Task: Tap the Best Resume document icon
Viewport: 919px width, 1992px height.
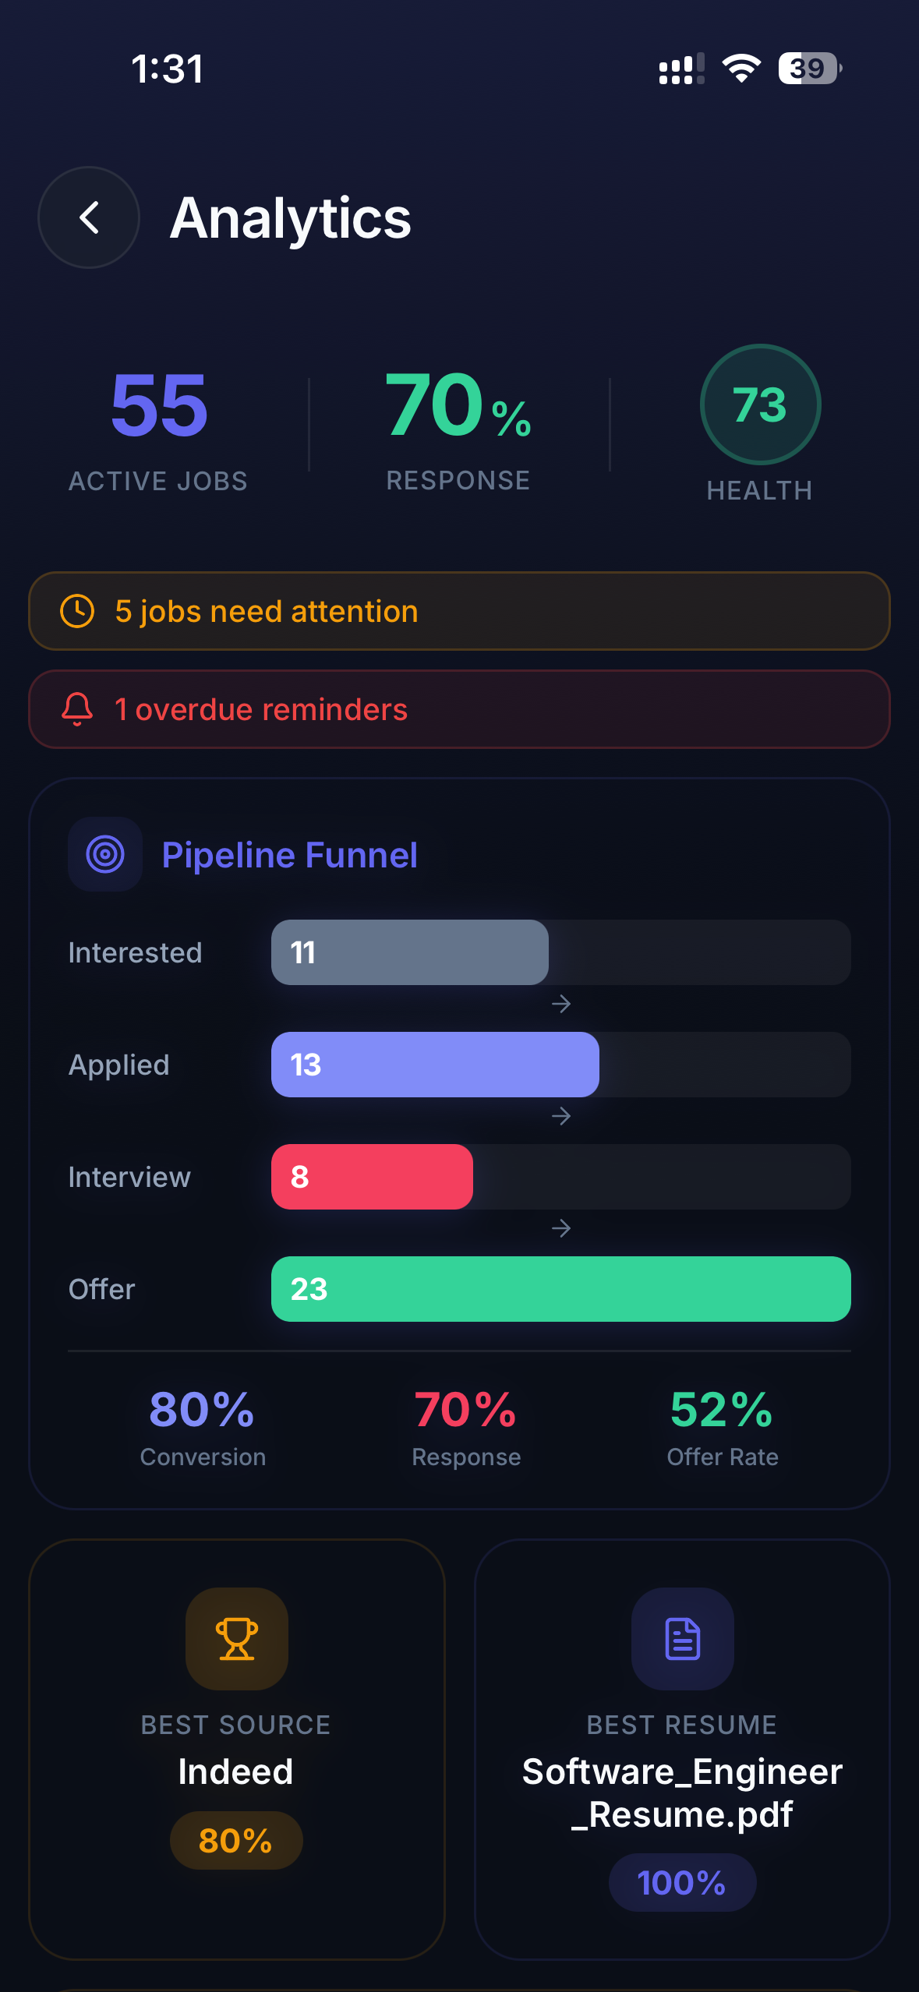Action: tap(682, 1638)
